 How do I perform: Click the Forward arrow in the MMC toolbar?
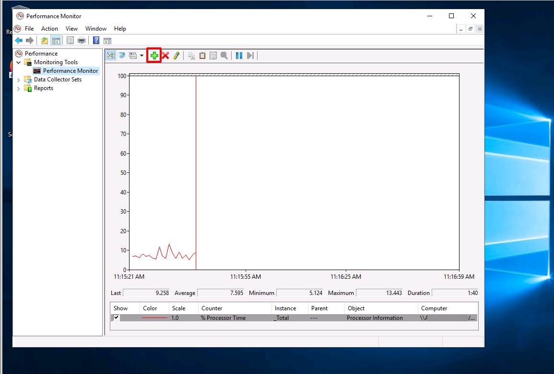coord(30,41)
